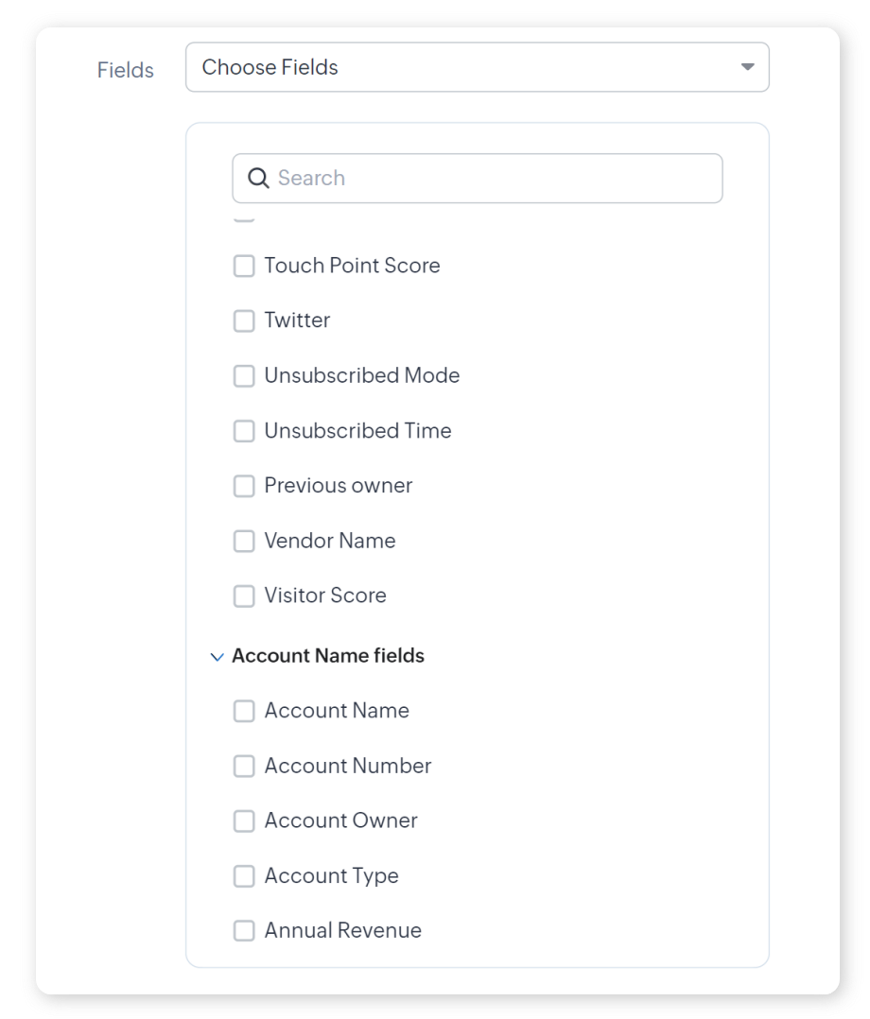Enable the Twitter field checkbox

pos(244,320)
